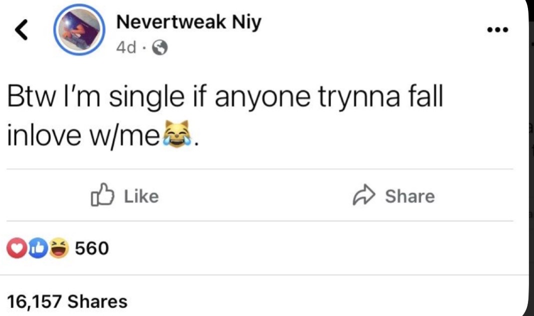Viewport: 534px width, 316px height.
Task: Open Nevertweak Niy's profile picture
Action: coord(79,30)
